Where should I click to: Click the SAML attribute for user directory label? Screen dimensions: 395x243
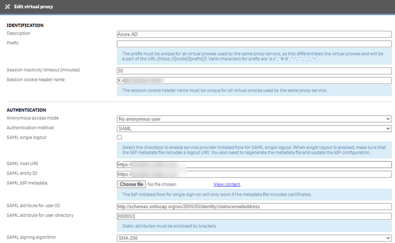point(40,215)
